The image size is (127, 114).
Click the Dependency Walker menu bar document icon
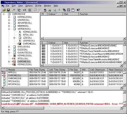3,6
